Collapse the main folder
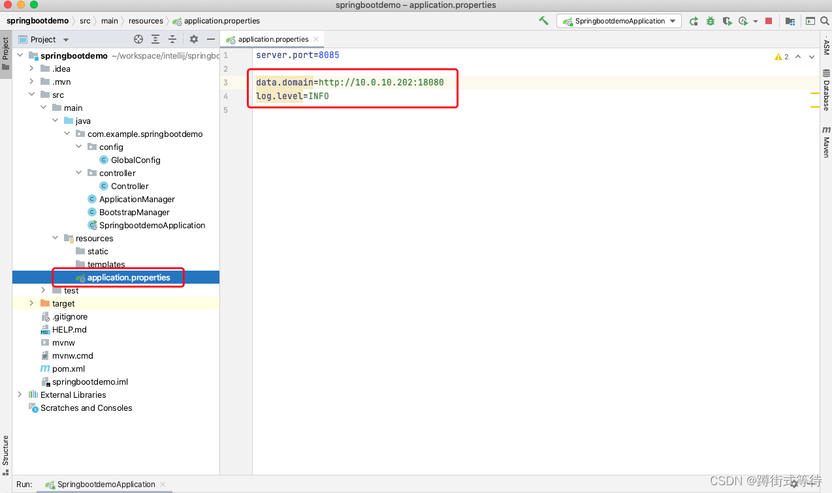Screen dimensions: 832x493 coord(43,108)
